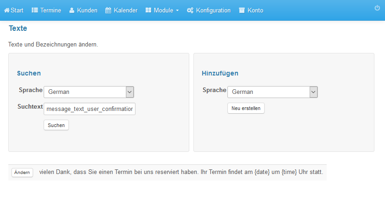This screenshot has height=197, width=385.
Task: Click the gears icon beside Konfiguration
Action: coord(190,10)
